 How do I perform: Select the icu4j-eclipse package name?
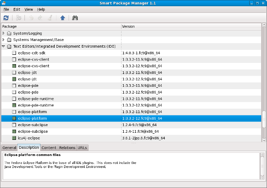pyautogui.click(x=29, y=138)
